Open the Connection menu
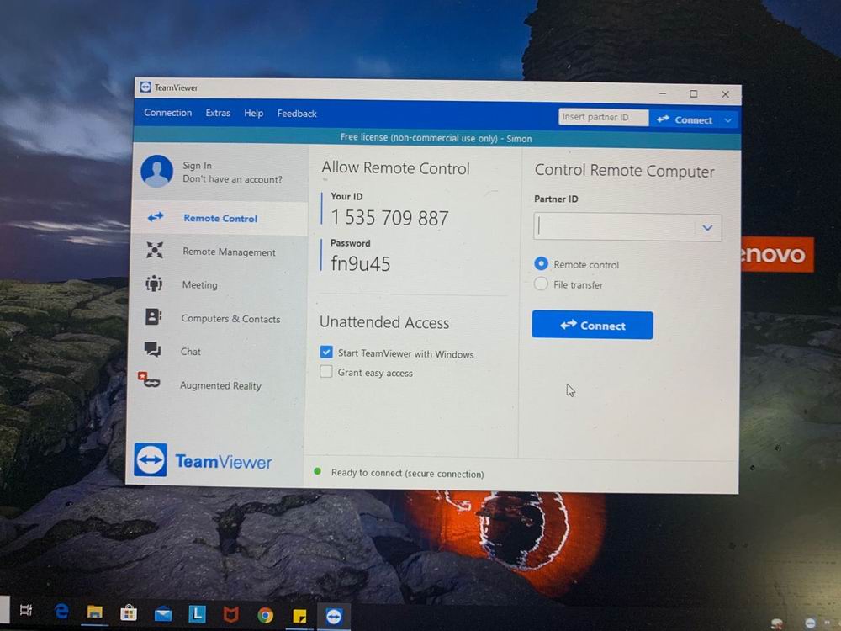Viewport: 841px width, 631px height. tap(168, 113)
